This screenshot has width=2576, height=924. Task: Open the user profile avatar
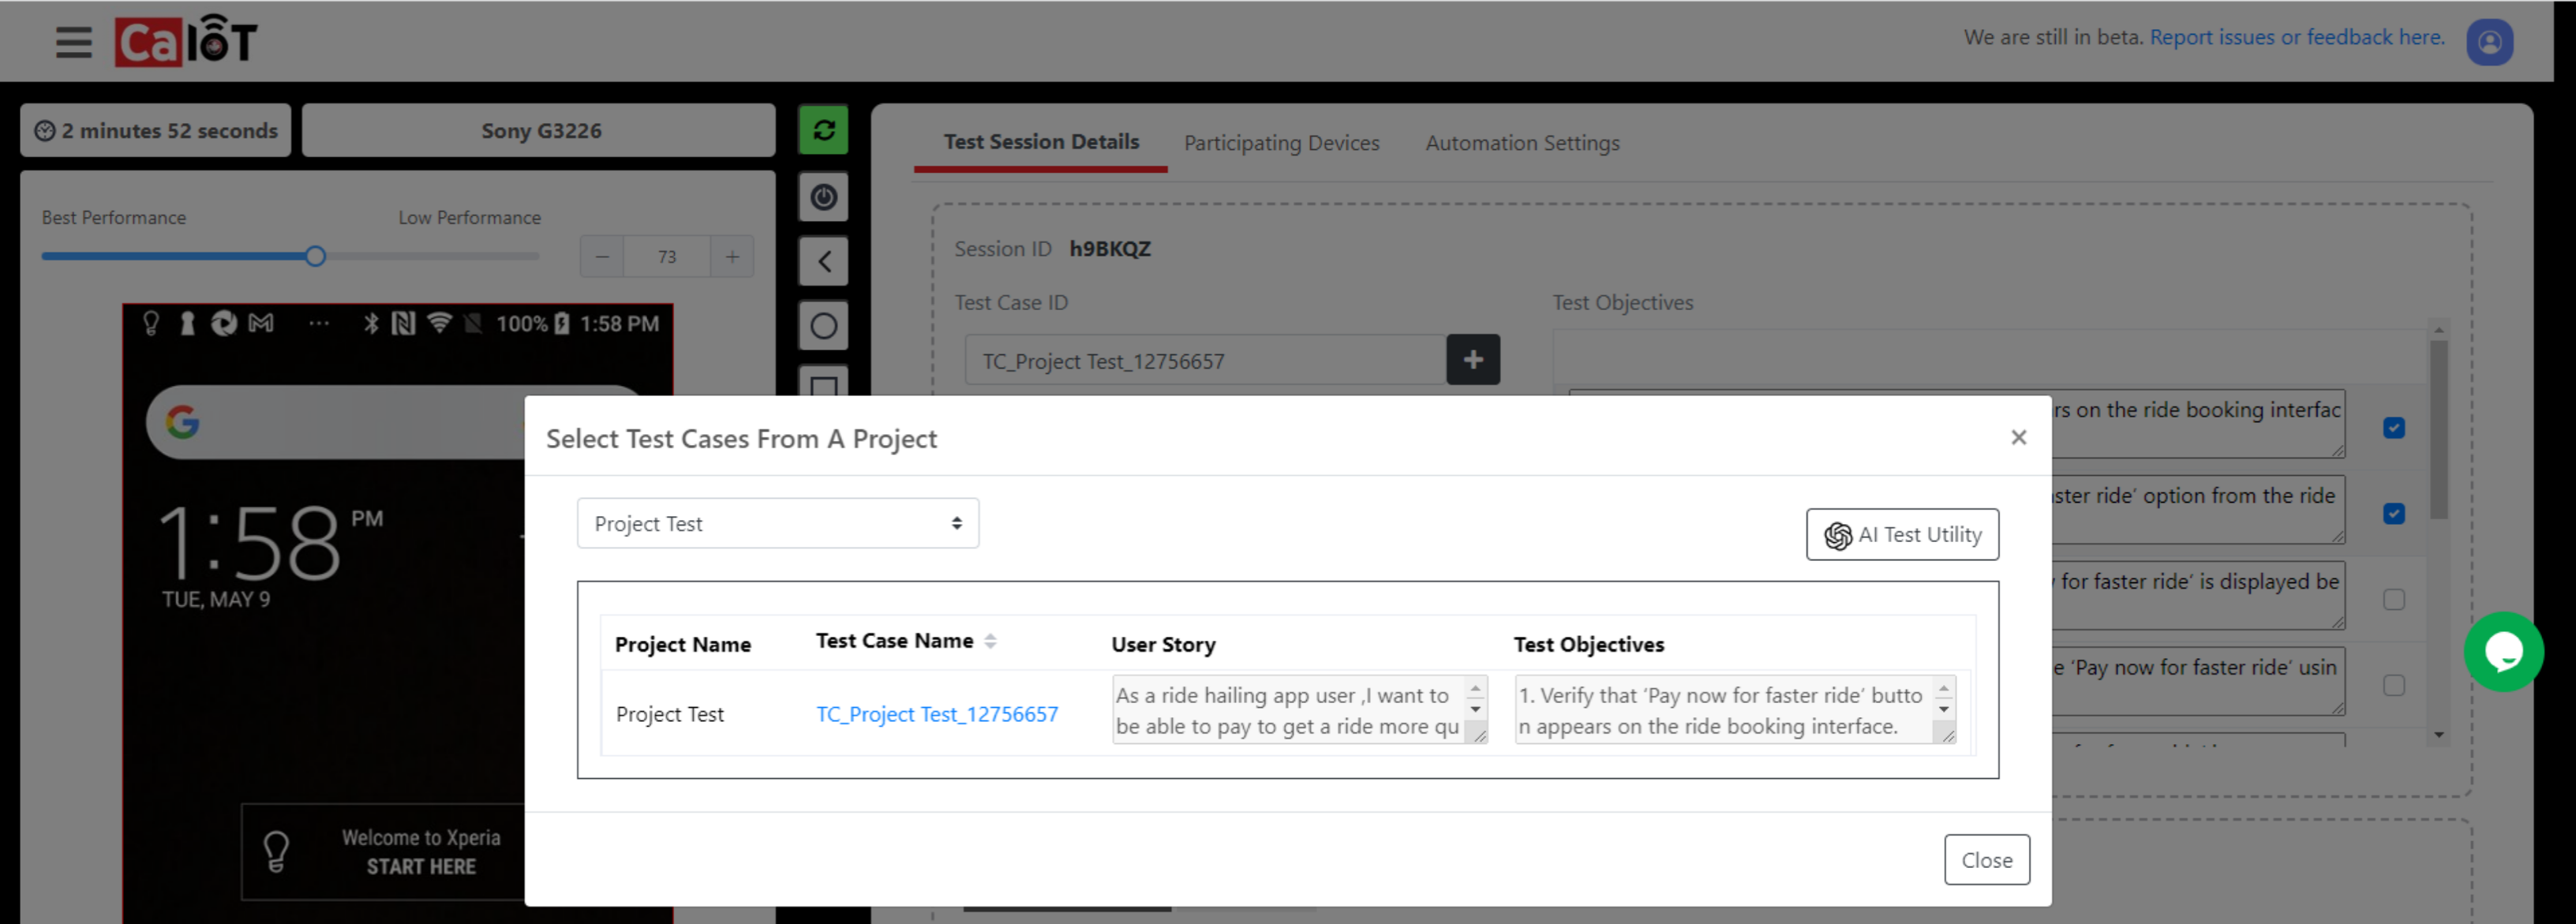[2489, 42]
